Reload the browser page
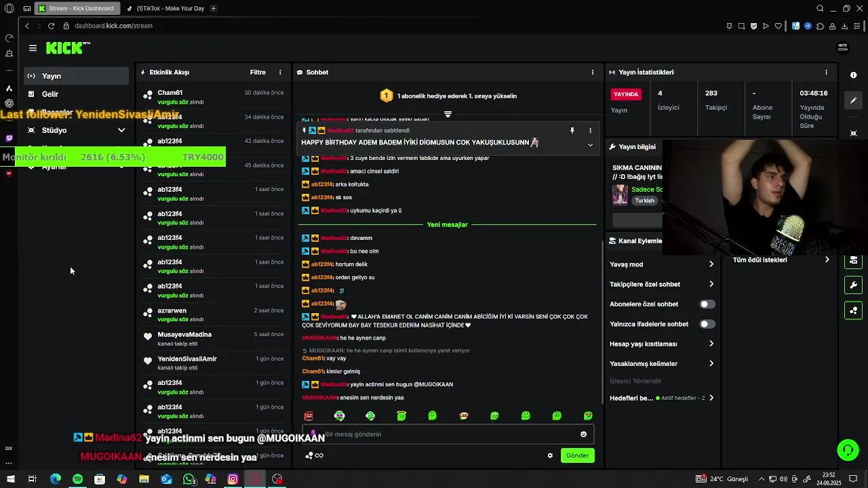The height and width of the screenshot is (488, 868). click(51, 26)
